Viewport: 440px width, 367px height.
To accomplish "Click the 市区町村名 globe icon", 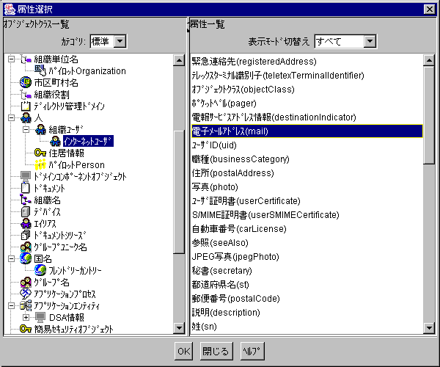I will [26, 82].
